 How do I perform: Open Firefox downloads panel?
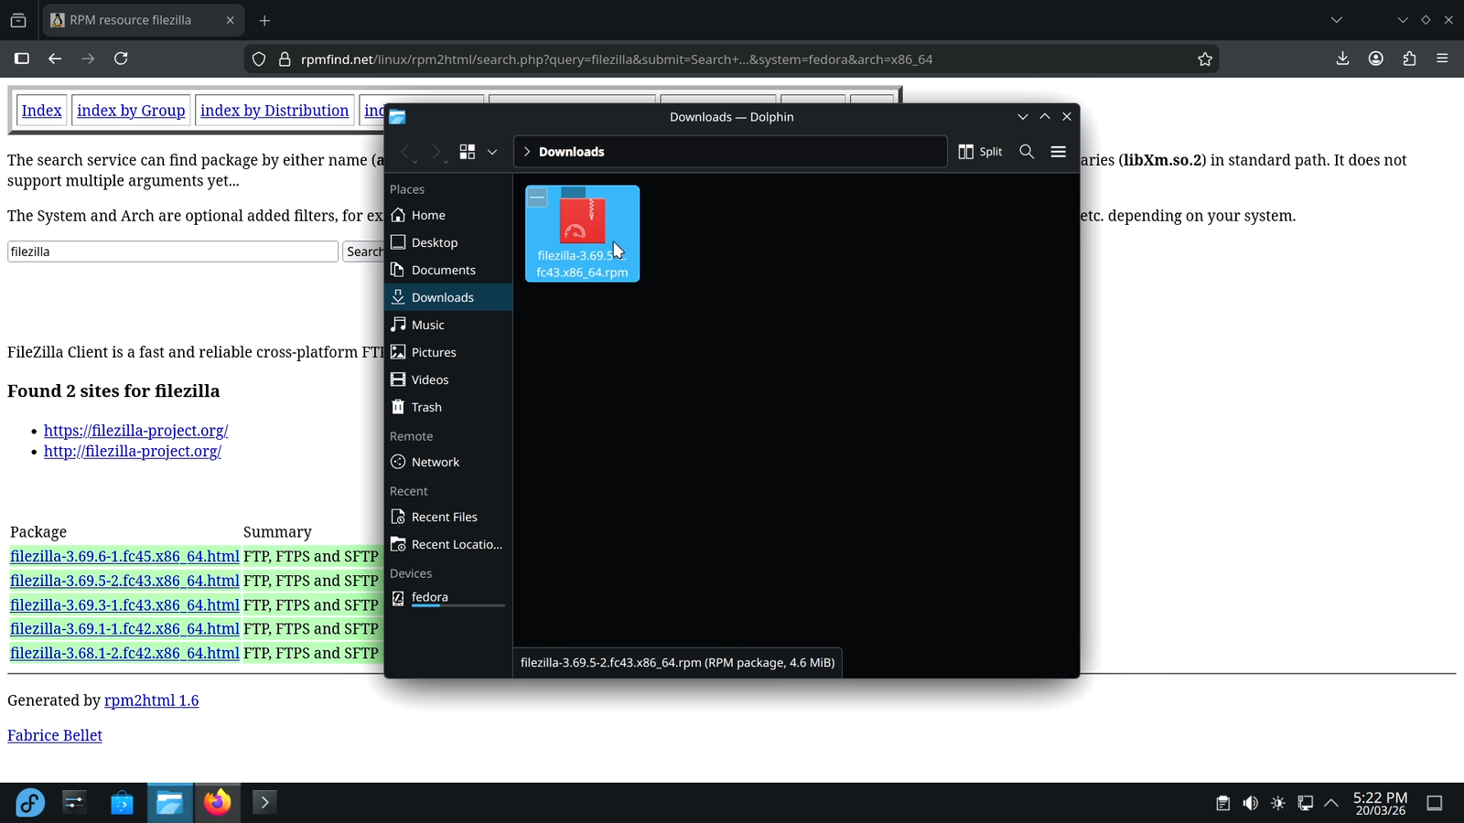(x=1342, y=59)
